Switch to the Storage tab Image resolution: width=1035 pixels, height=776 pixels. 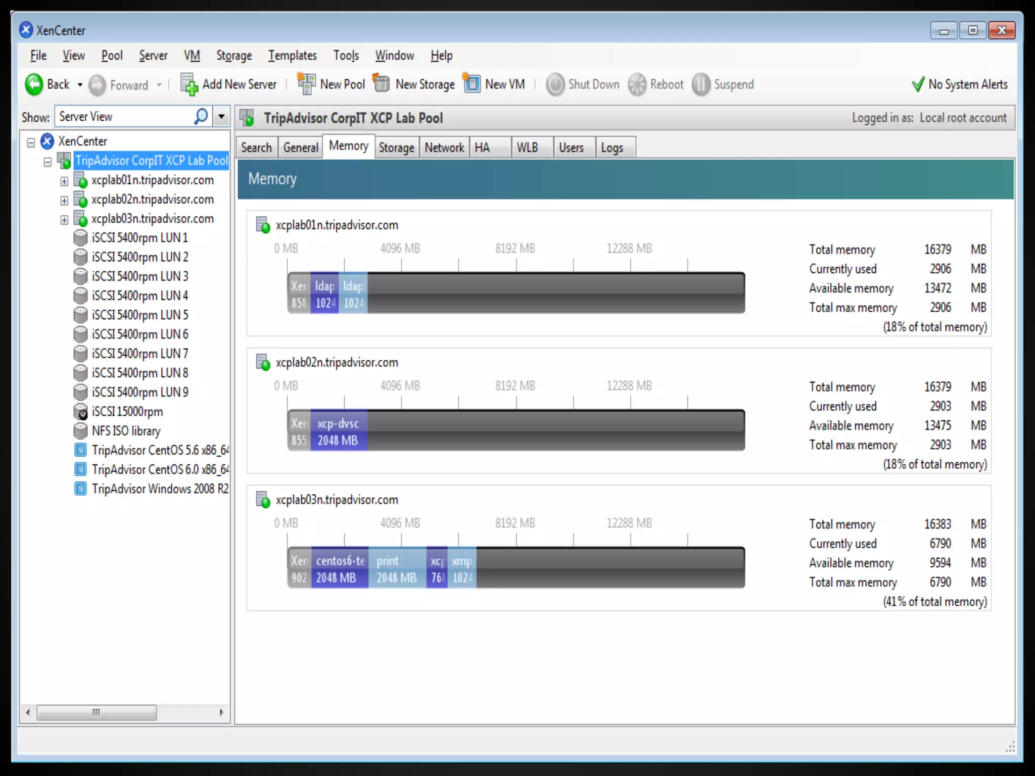[x=396, y=148]
